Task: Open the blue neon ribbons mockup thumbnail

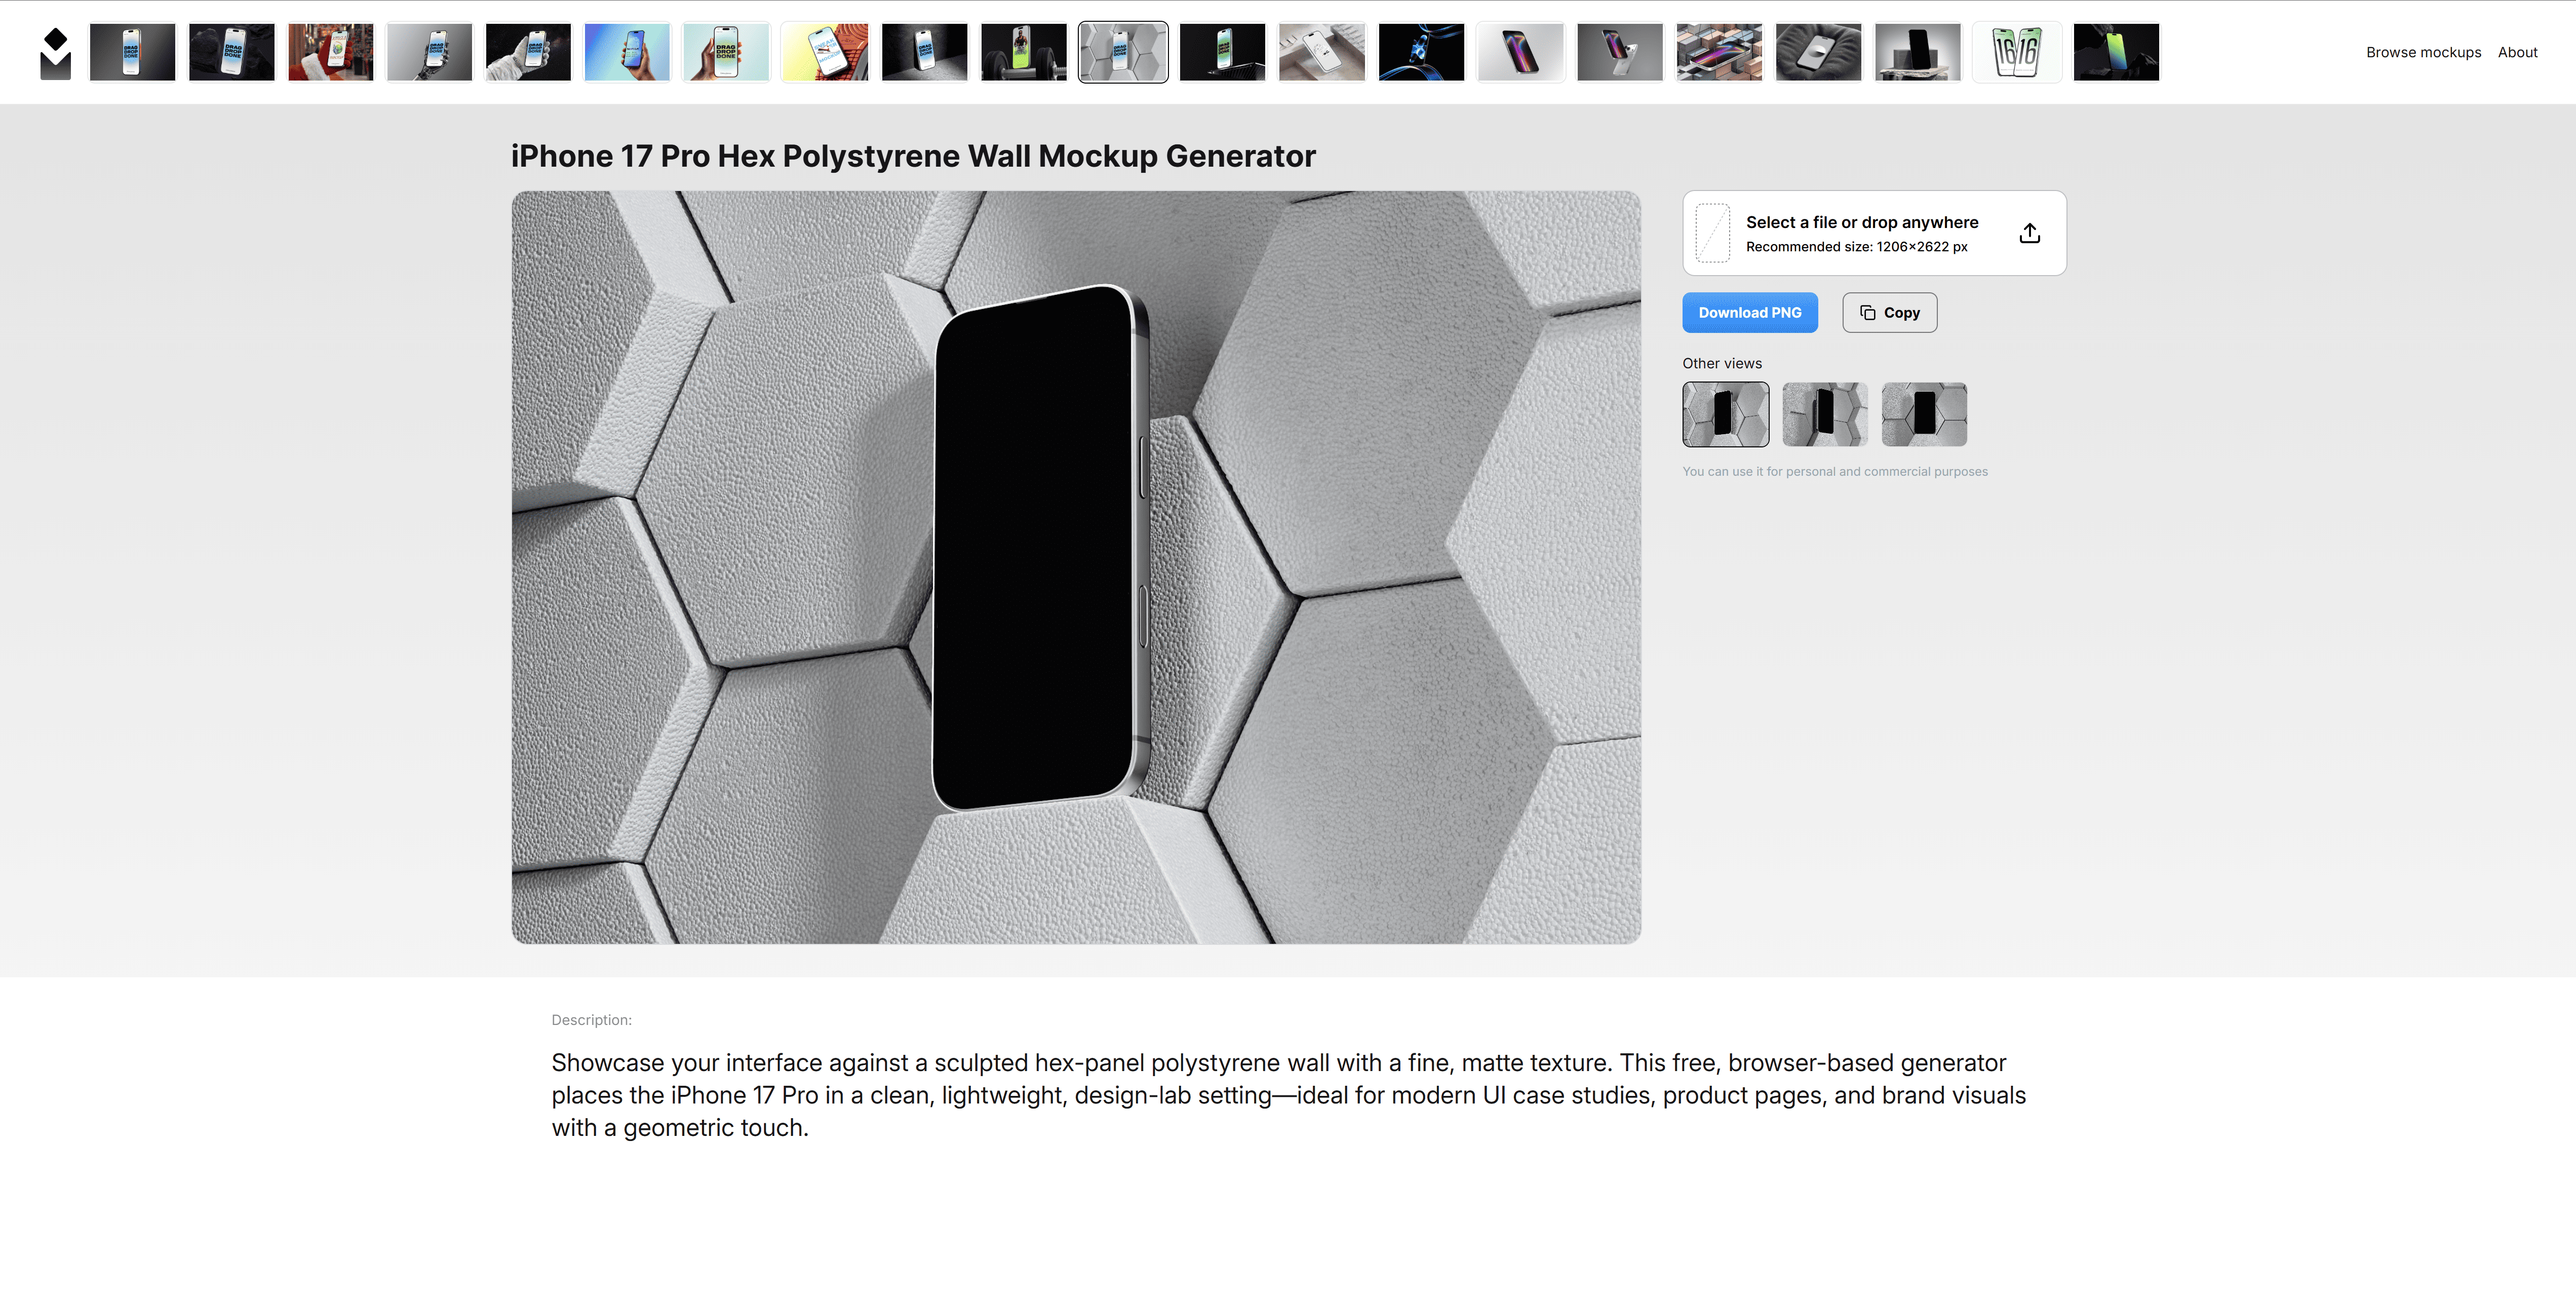Action: tap(1421, 52)
